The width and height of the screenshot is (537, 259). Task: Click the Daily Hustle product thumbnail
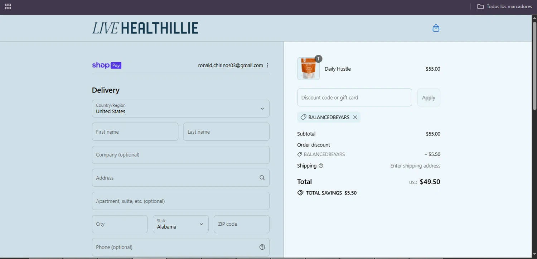308,69
